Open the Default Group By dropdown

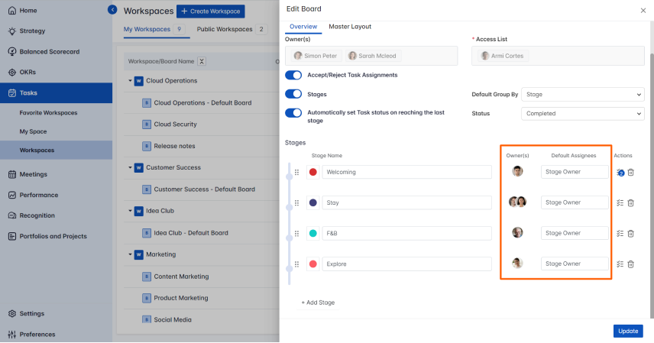[x=583, y=95]
